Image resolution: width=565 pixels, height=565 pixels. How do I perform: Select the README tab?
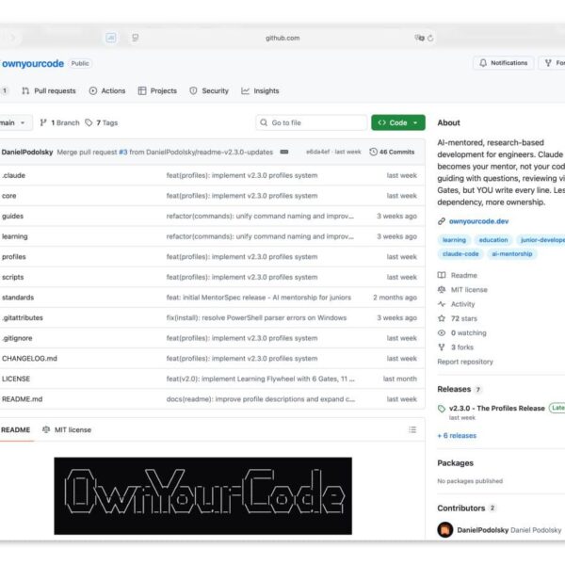[x=15, y=430]
